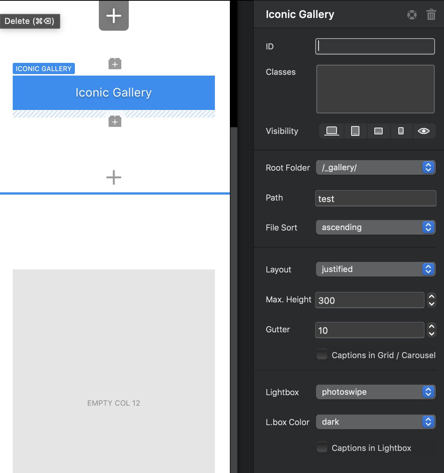This screenshot has height=473, width=444.
Task: Enable Captions in Lightbox checkbox
Action: tap(322, 447)
